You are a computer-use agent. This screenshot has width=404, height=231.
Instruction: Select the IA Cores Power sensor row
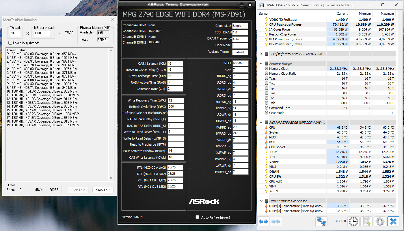coord(326,29)
